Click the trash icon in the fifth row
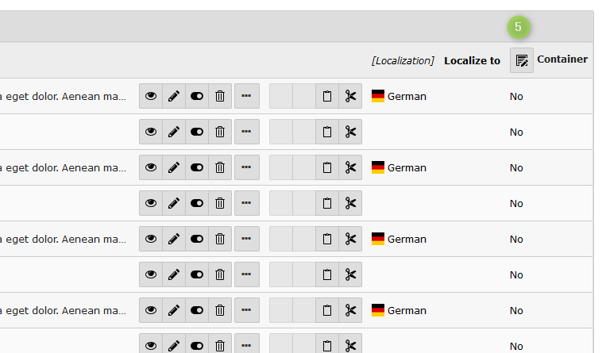Viewport: 606px width, 353px height. 220,239
